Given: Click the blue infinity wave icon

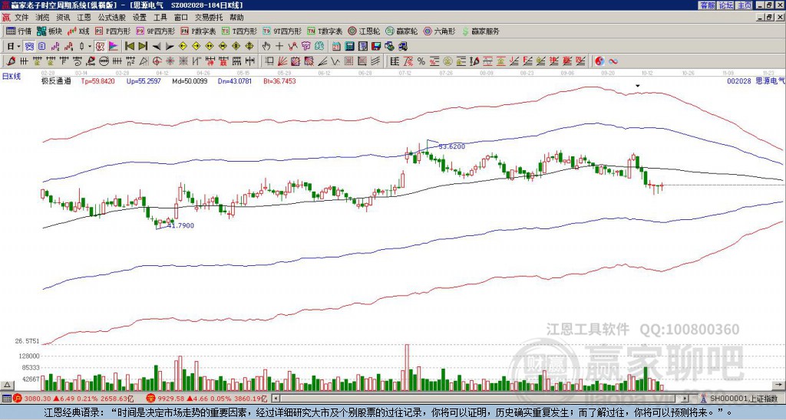Looking at the screenshot, I should tap(613, 61).
